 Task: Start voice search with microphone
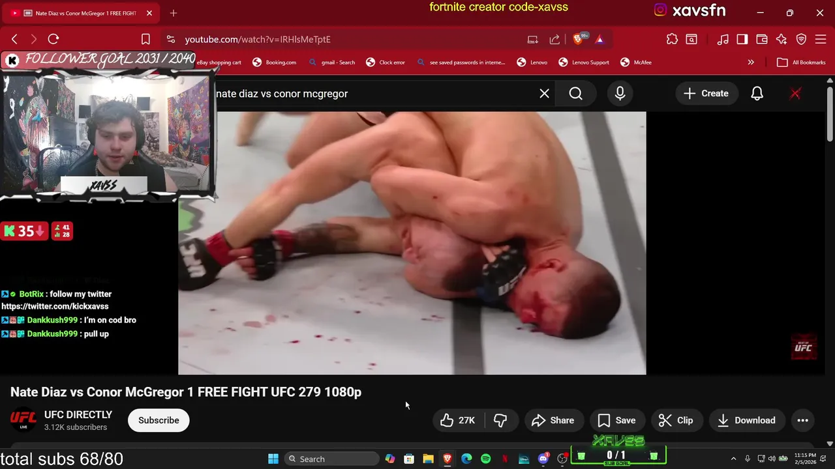point(620,94)
